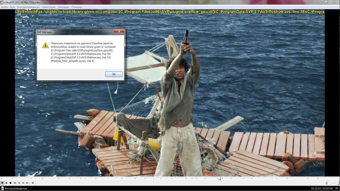The width and height of the screenshot is (340, 191).
Task: Open the Помощь menu
Action: click(x=77, y=7)
